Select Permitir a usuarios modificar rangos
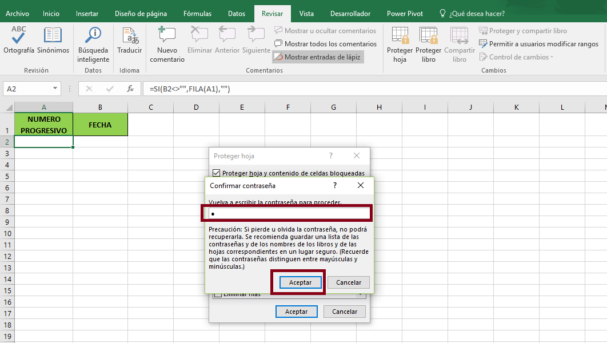This screenshot has width=607, height=343. click(x=538, y=43)
